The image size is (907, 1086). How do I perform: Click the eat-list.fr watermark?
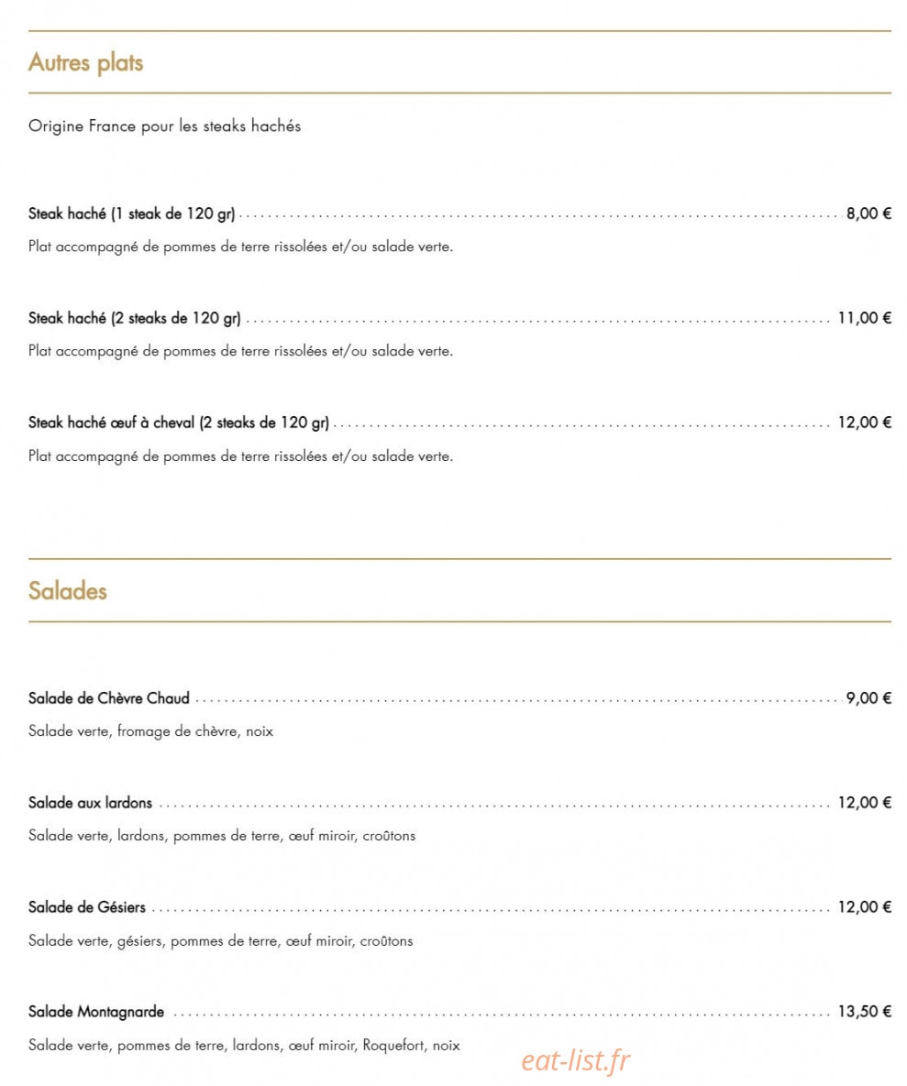[576, 1061]
